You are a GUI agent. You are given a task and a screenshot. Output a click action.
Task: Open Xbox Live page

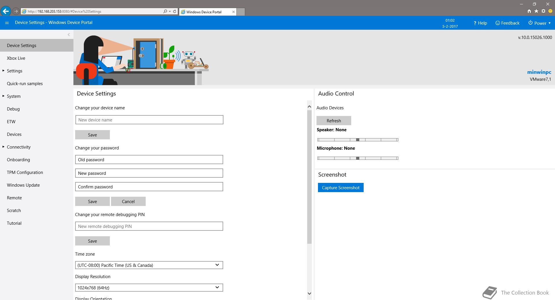click(16, 58)
